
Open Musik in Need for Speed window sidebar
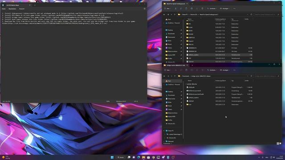coord(170,44)
